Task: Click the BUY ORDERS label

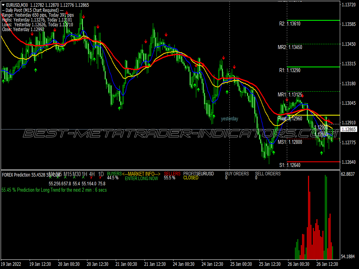Action: [237, 174]
